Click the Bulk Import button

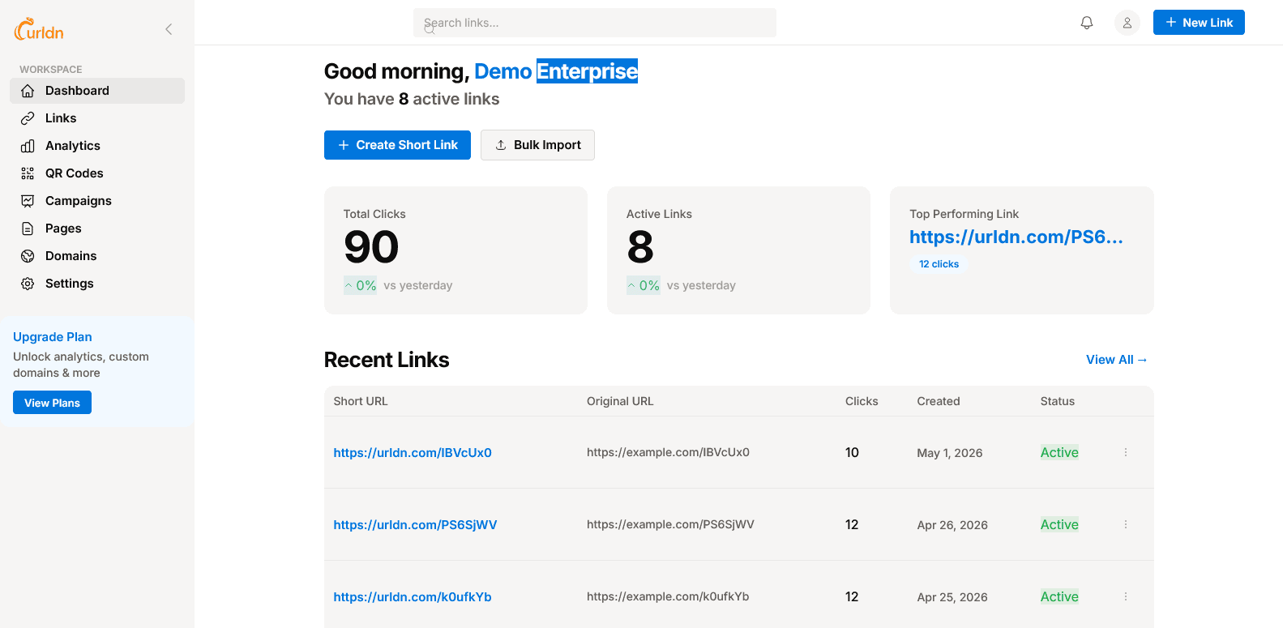(x=537, y=145)
